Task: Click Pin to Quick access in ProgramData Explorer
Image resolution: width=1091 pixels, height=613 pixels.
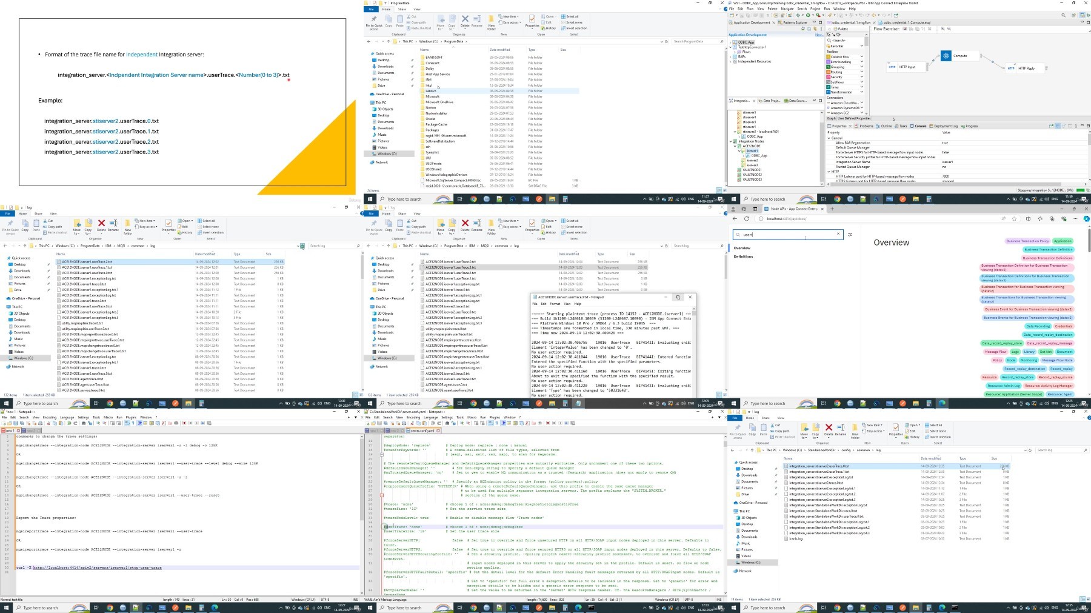Action: (374, 22)
